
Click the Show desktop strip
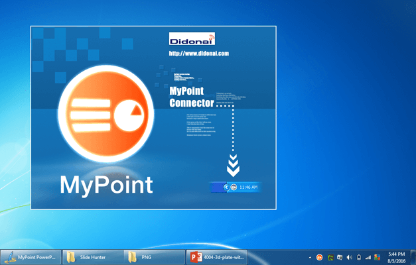pyautogui.click(x=413, y=257)
